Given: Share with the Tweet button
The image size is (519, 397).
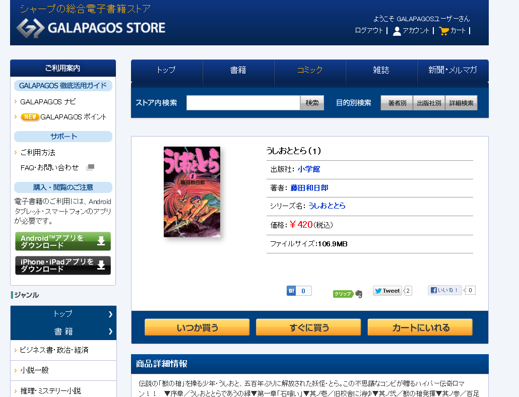Looking at the screenshot, I should coord(387,291).
